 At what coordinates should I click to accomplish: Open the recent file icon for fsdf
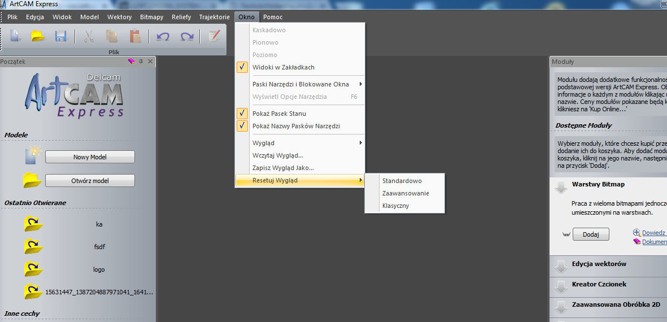coord(34,246)
